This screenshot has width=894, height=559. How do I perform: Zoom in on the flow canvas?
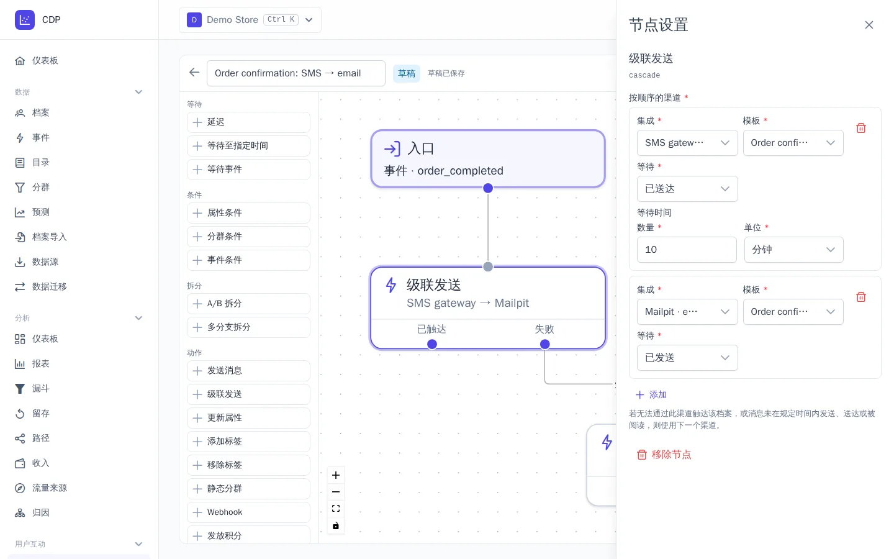tap(336, 475)
